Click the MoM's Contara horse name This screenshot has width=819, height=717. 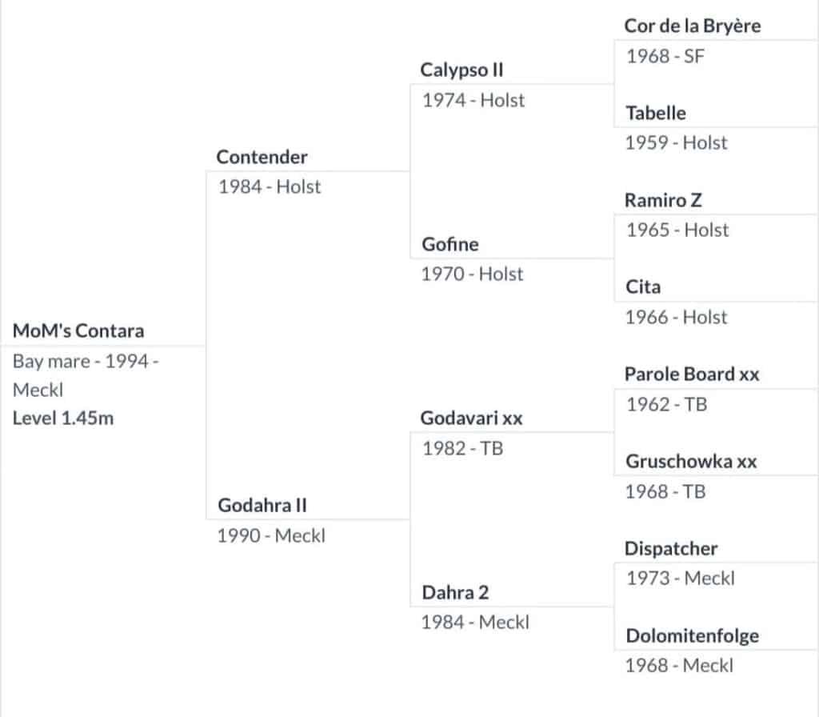coord(78,331)
